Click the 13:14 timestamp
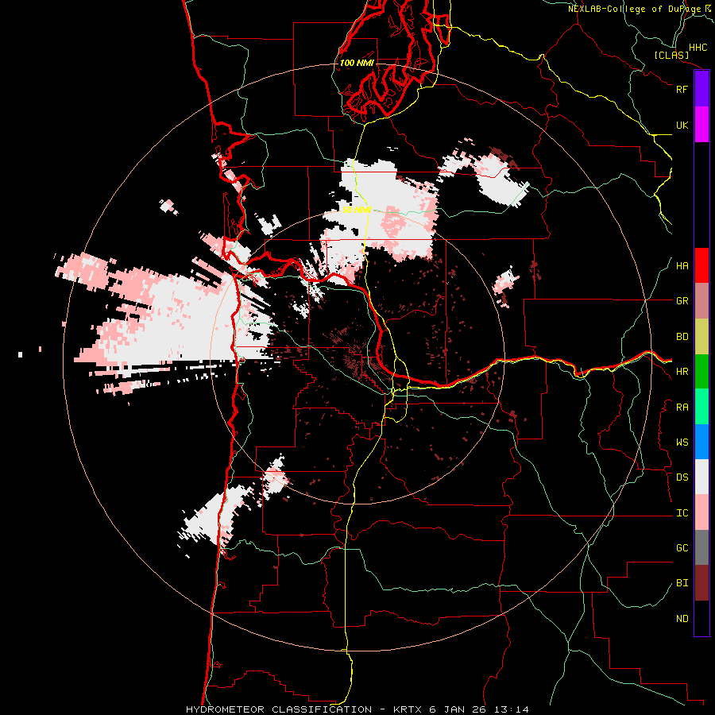The width and height of the screenshot is (715, 715). (513, 709)
